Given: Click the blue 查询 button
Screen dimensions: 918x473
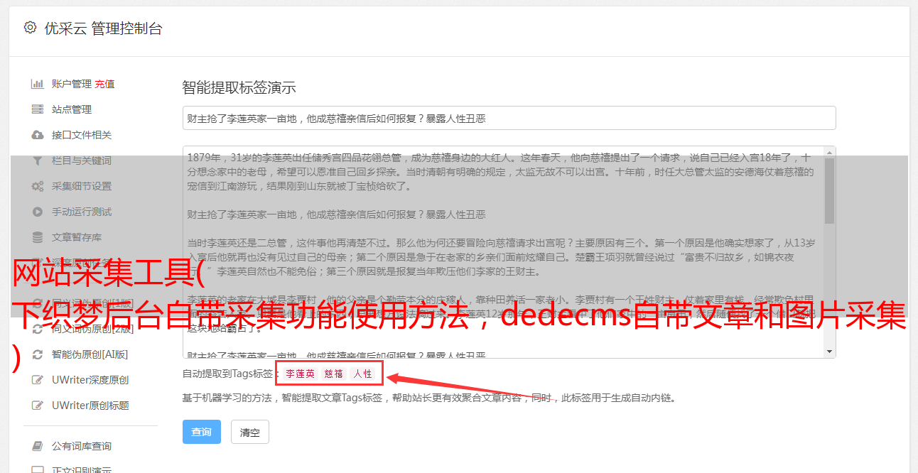Looking at the screenshot, I should point(202,432).
